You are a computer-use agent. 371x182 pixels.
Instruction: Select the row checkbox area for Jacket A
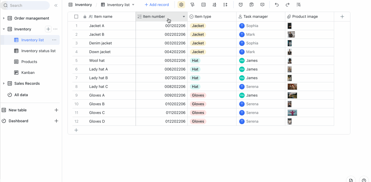point(76,26)
